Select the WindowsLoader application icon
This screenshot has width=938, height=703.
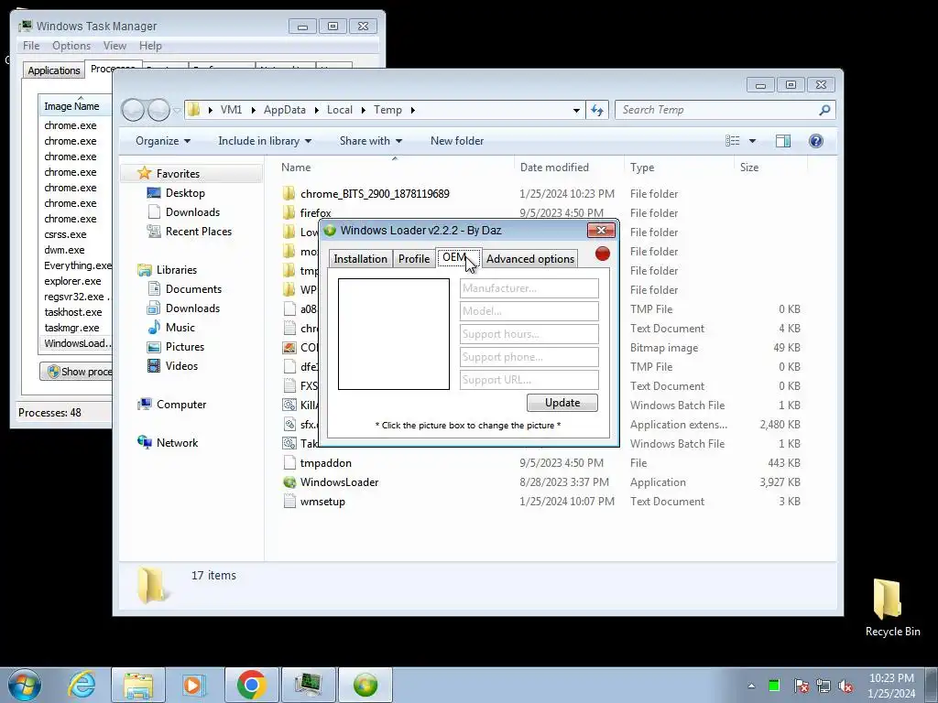pyautogui.click(x=289, y=482)
